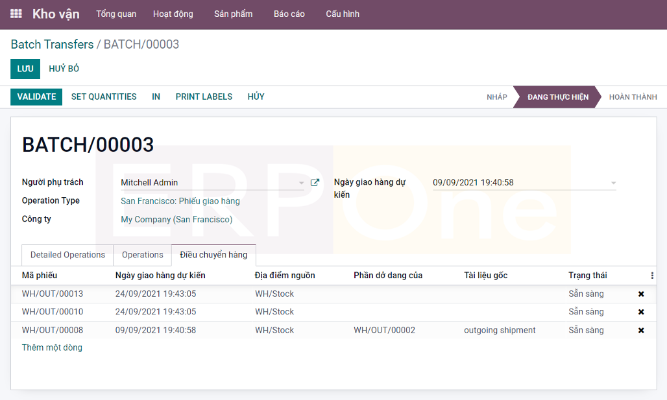
Task: Expand the Người phụ trách dropdown arrow
Action: [301, 183]
